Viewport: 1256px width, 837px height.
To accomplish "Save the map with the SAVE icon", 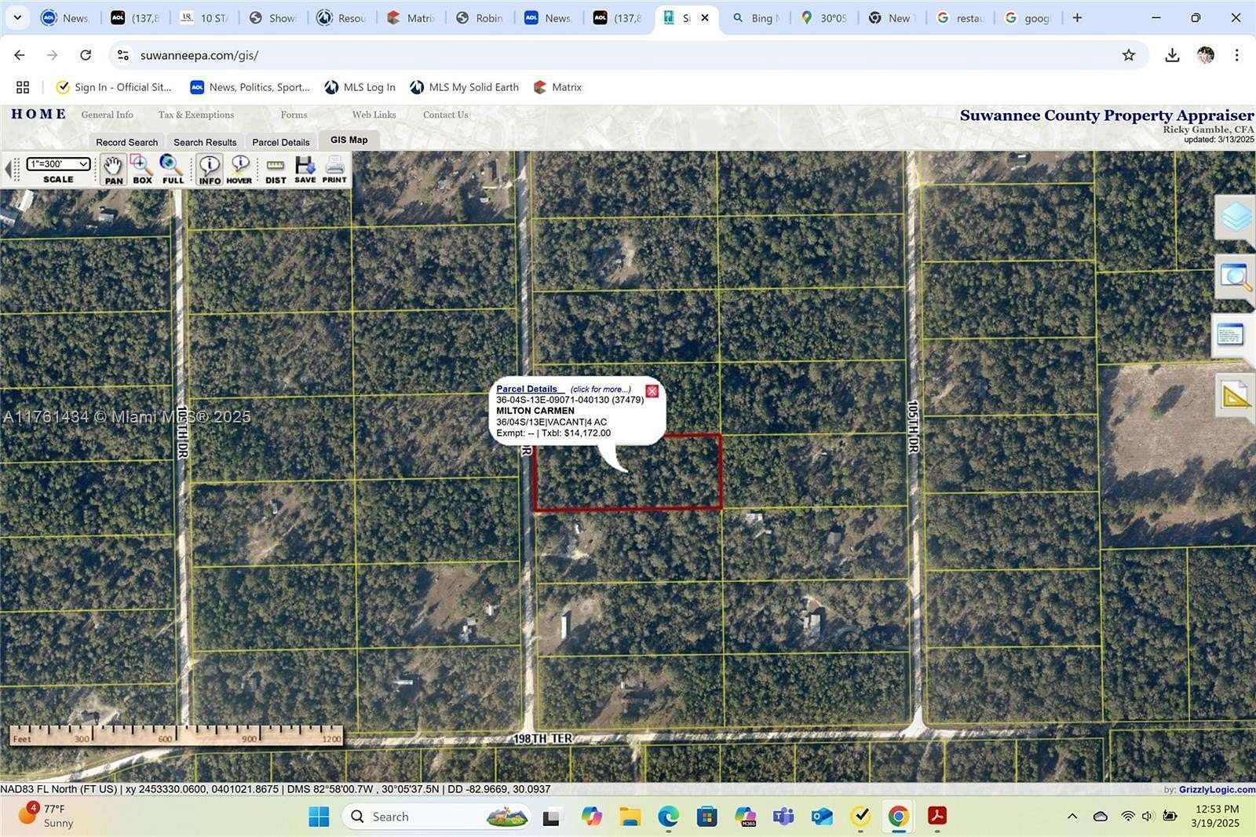I will [305, 168].
